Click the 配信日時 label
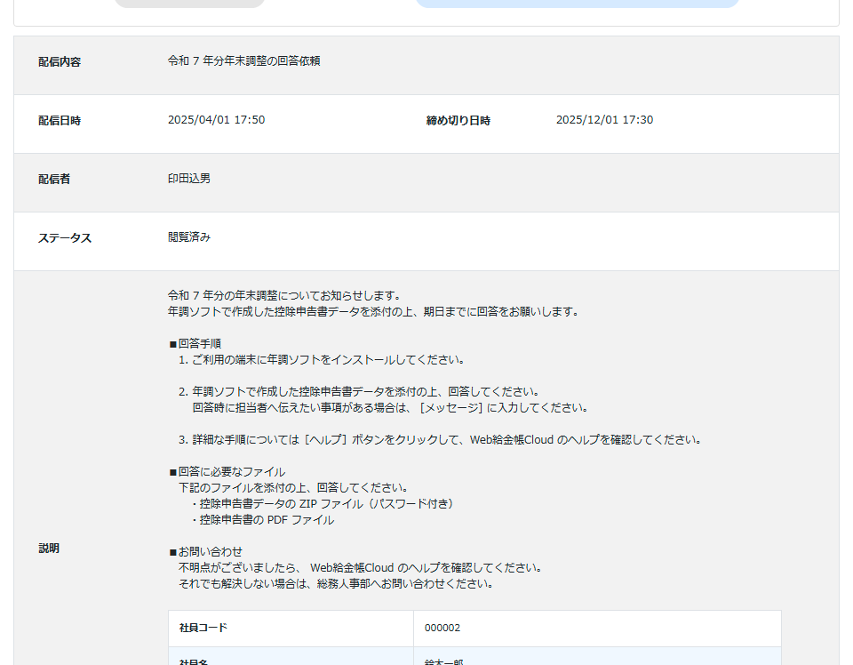The width and height of the screenshot is (853, 665). [x=60, y=121]
